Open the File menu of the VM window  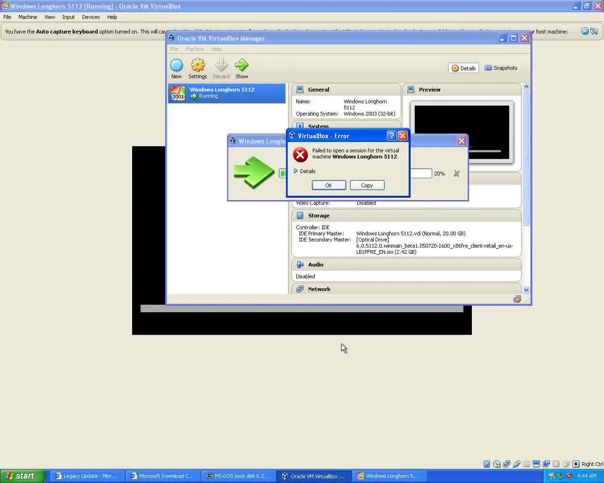(7, 17)
